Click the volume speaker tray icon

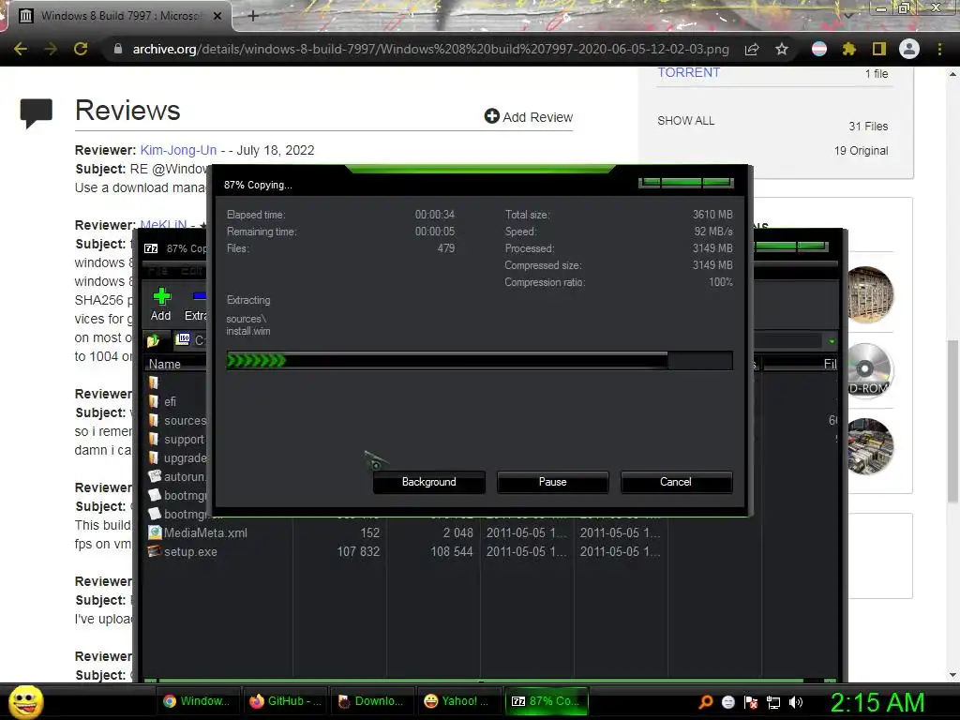click(x=795, y=702)
